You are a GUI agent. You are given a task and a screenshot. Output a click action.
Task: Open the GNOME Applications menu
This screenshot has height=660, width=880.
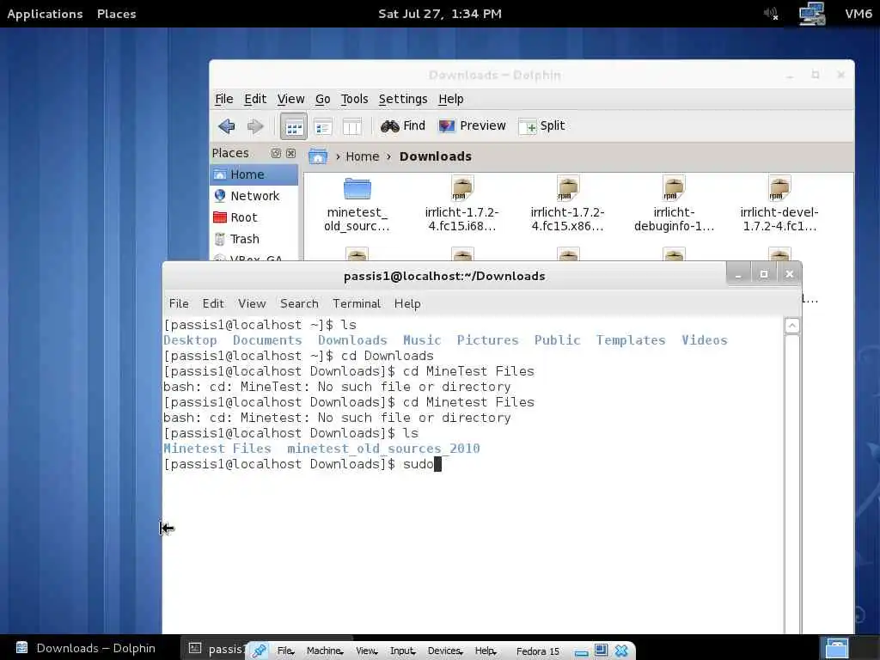pyautogui.click(x=45, y=14)
